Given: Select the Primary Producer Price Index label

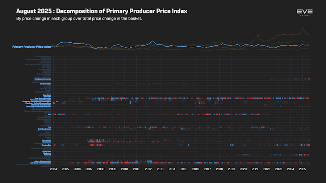Looking at the screenshot, I should pos(32,47).
